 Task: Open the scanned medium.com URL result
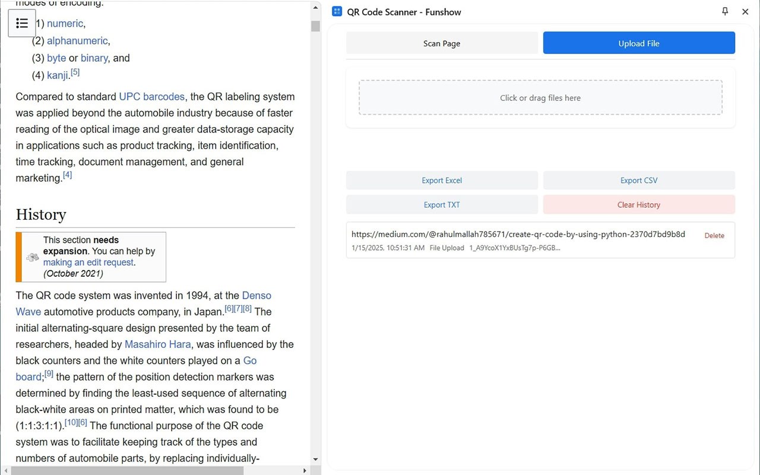(518, 235)
